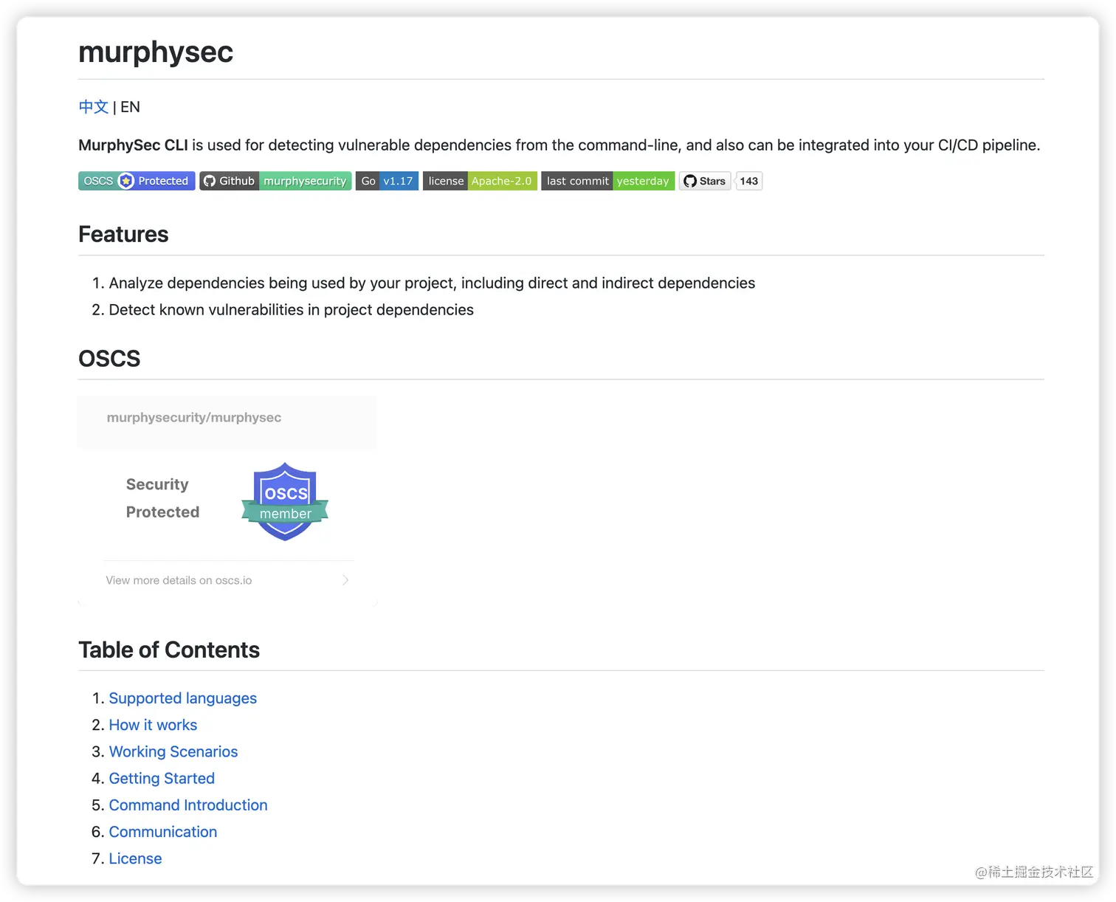Click the Security Protected card text

pyautogui.click(x=162, y=498)
